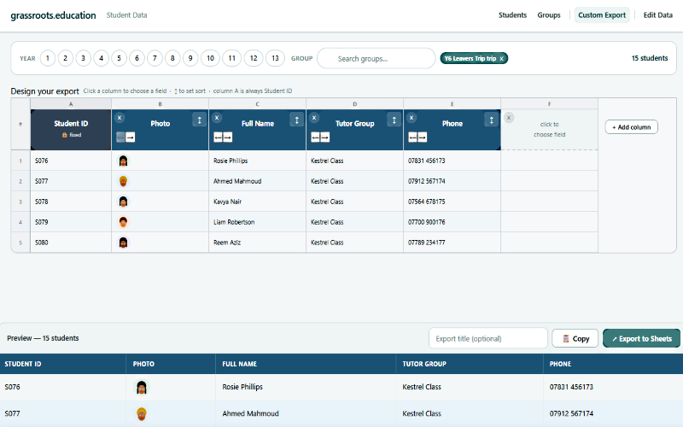Select the Custom Export tab
Screen dimensions: 683x427
602,15
